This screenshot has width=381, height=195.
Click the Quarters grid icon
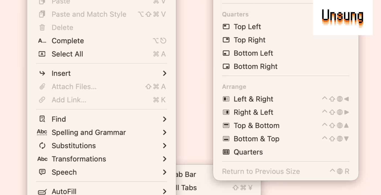point(226,152)
